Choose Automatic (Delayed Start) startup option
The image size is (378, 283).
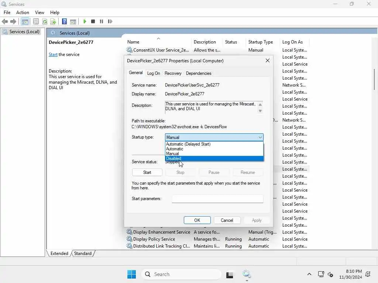point(214,144)
